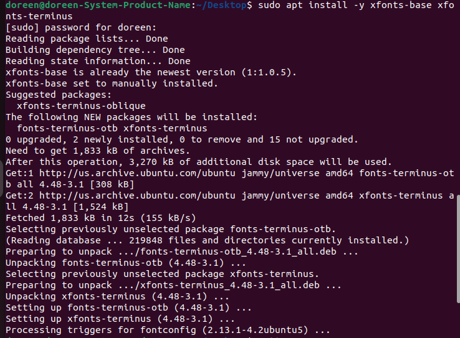
Task: Click the suggested xfonts-terminus-oblique package name
Action: (81, 106)
